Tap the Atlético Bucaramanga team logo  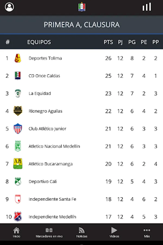click(x=18, y=164)
